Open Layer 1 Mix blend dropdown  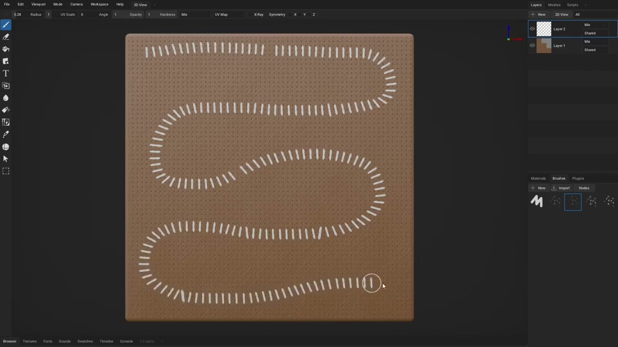595,41
